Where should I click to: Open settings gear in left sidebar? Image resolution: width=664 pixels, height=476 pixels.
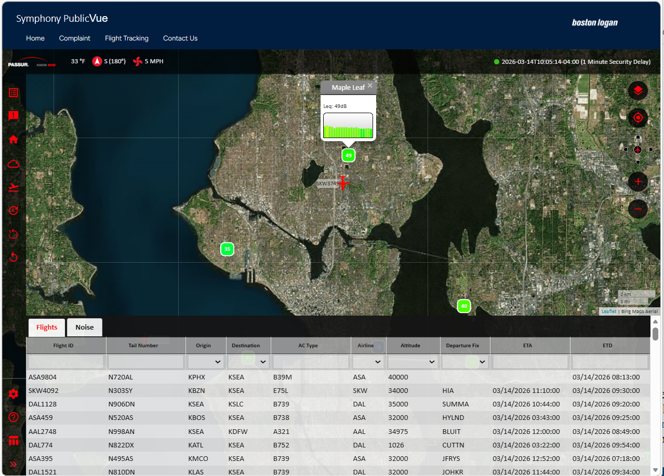click(14, 394)
